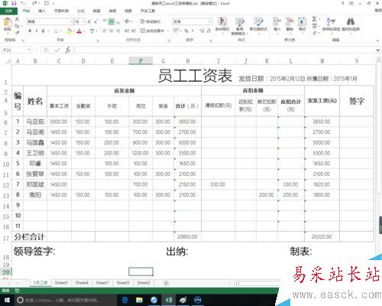Open the font name dropdown
Image resolution: width=382 pixels, height=306 pixels.
pos(71,21)
